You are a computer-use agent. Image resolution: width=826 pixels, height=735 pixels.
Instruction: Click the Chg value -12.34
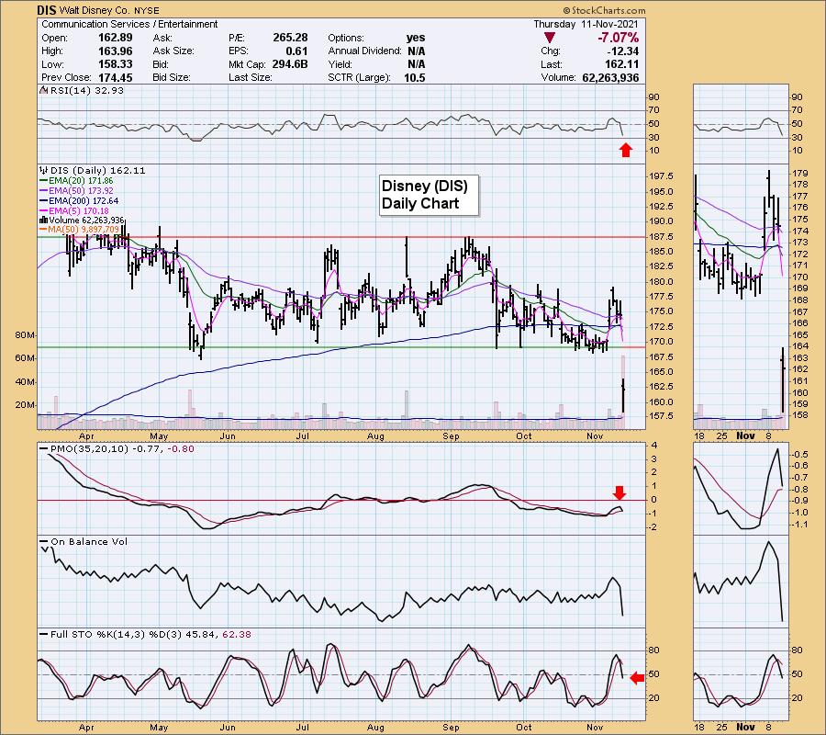[x=622, y=51]
